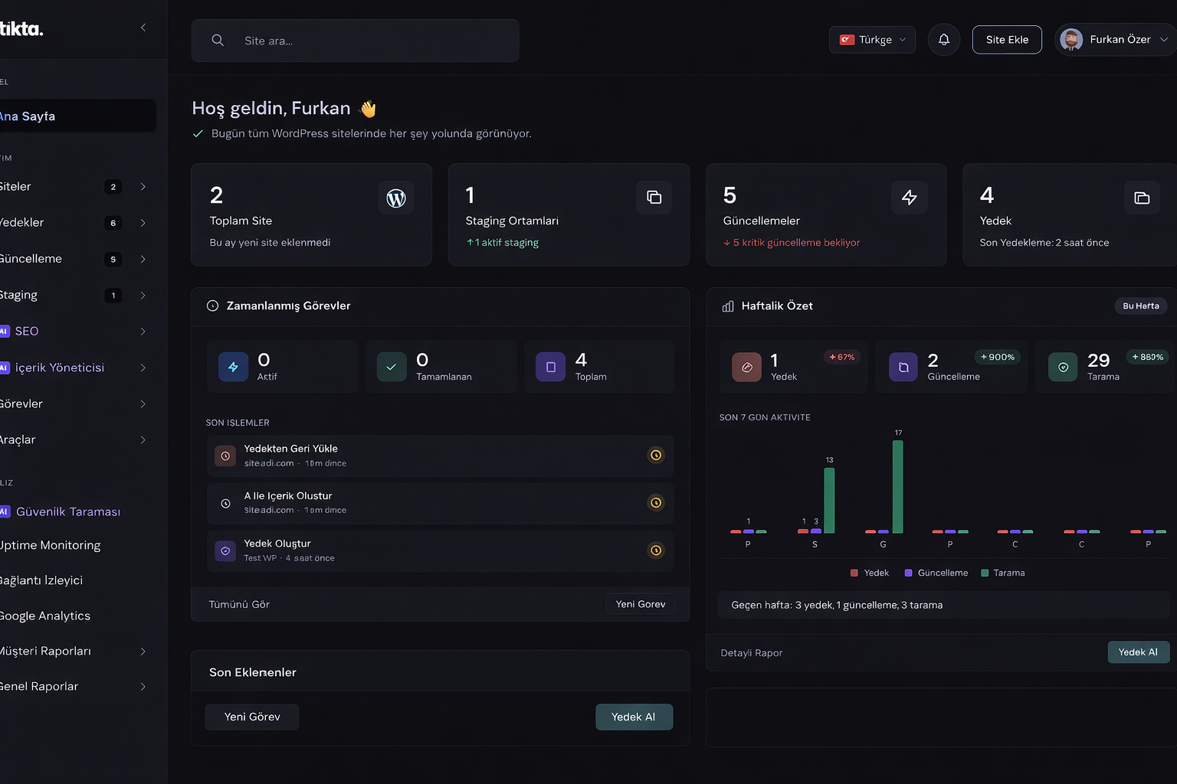Switch to the Bu Hafta view
The image size is (1177, 784).
1141,305
